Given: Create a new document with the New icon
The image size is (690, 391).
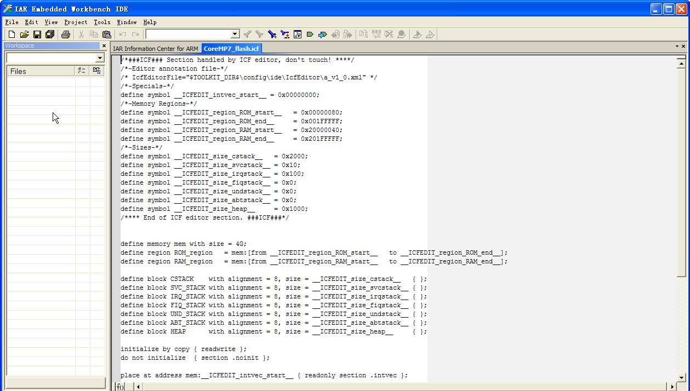Looking at the screenshot, I should coord(12,34).
